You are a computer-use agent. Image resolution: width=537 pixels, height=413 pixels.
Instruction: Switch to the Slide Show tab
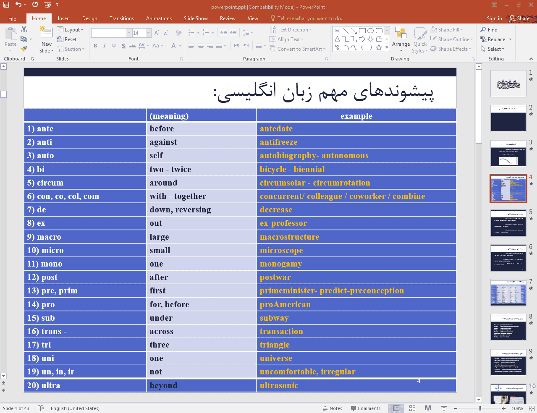196,18
